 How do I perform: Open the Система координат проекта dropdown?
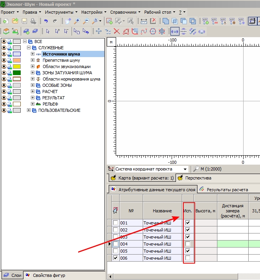(185, 169)
